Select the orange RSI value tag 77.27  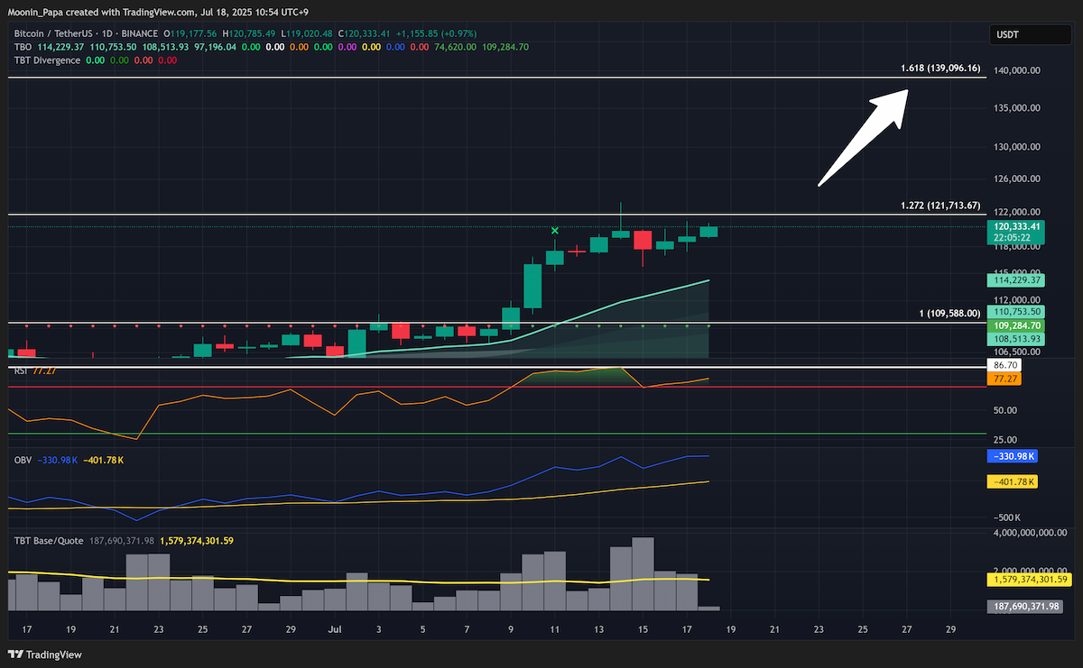1006,380
